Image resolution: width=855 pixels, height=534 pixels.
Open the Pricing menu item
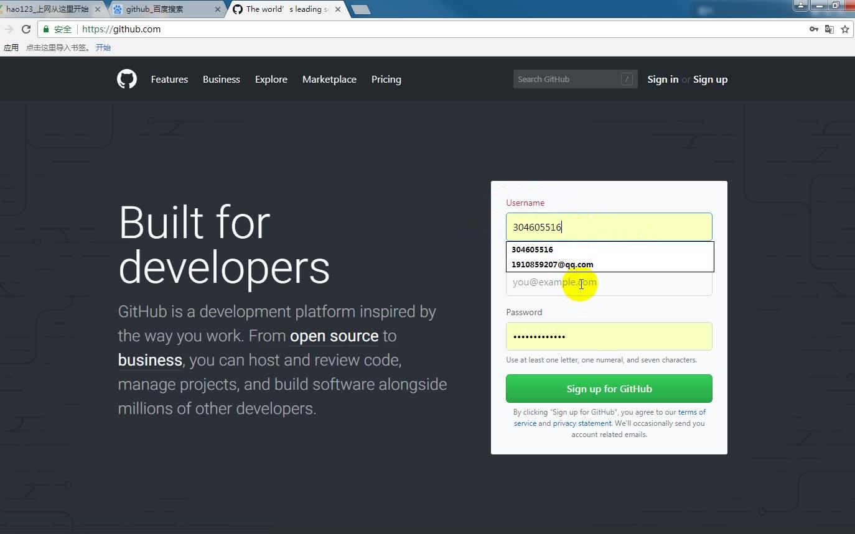click(386, 79)
